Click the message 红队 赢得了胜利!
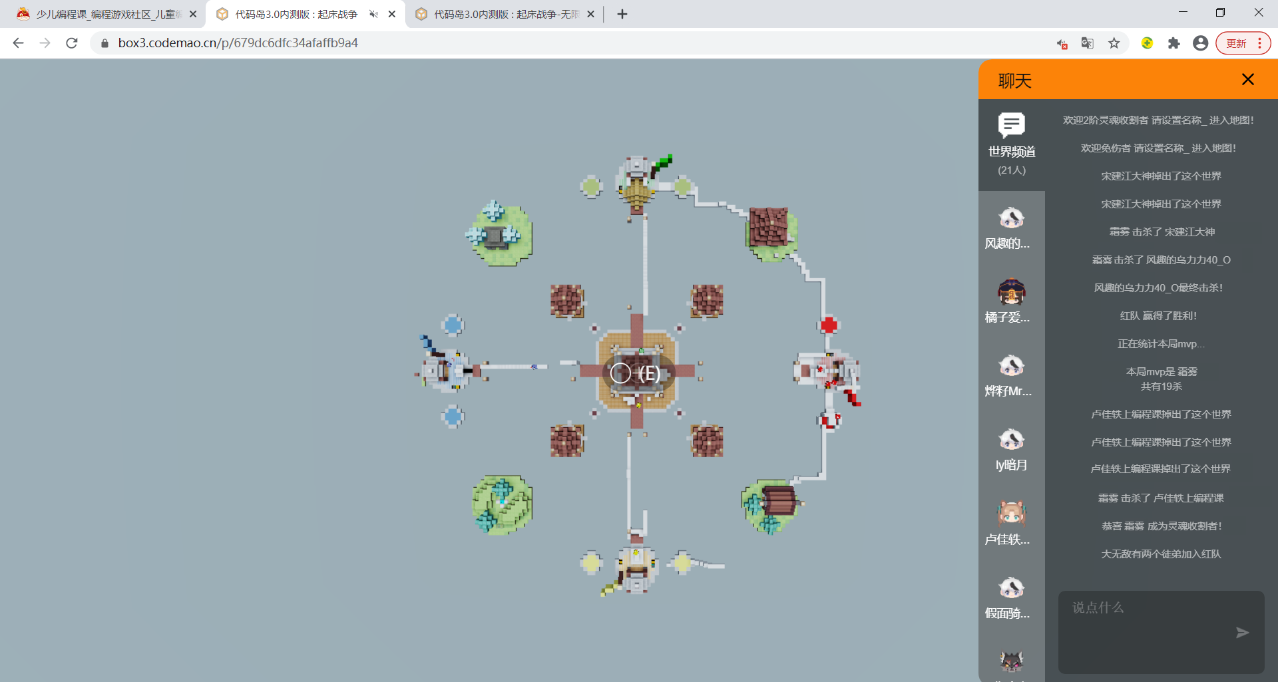The width and height of the screenshot is (1278, 682). [x=1158, y=316]
